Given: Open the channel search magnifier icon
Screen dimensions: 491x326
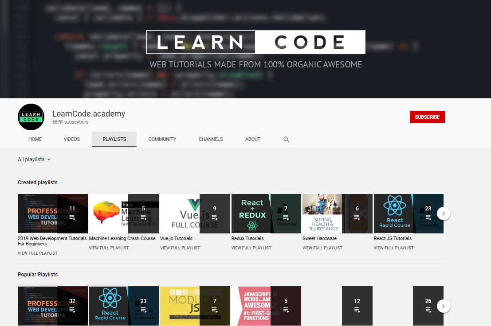Looking at the screenshot, I should (x=286, y=140).
